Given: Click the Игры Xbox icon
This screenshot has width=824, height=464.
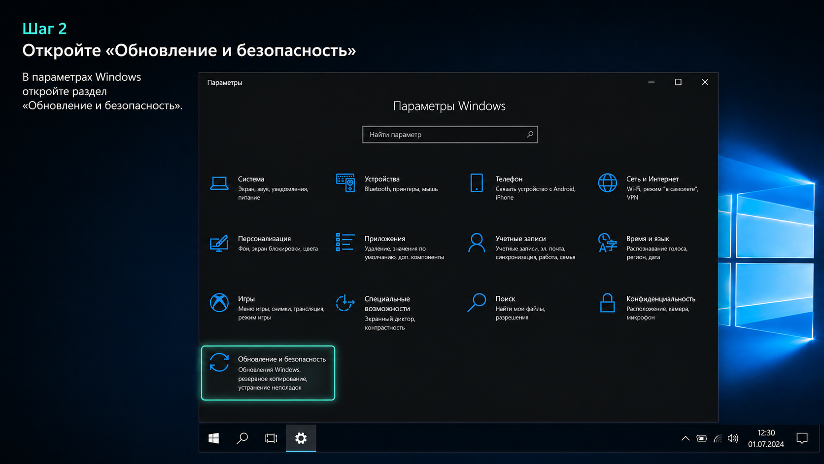Looking at the screenshot, I should [x=219, y=303].
